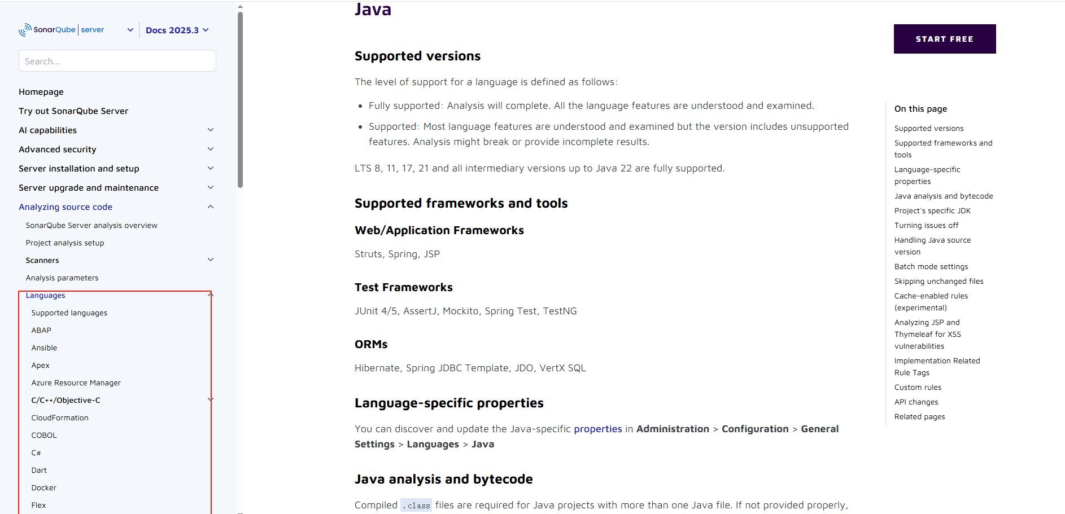1065x514 pixels.
Task: Open the Docs 2025.3 version dropdown
Action: coord(177,30)
